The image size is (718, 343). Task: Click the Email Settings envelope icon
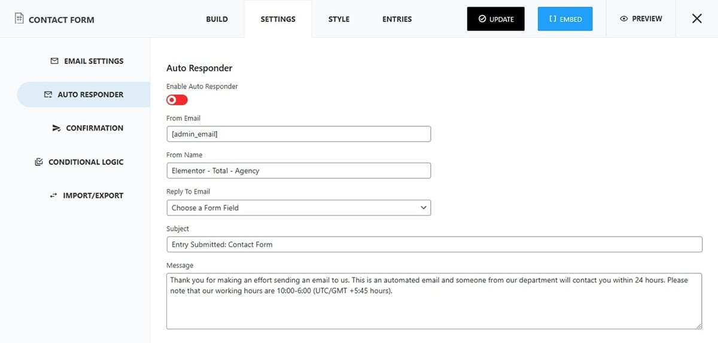[x=54, y=61]
